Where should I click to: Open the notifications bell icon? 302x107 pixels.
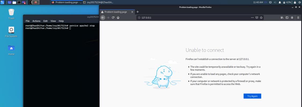pos(280,2)
